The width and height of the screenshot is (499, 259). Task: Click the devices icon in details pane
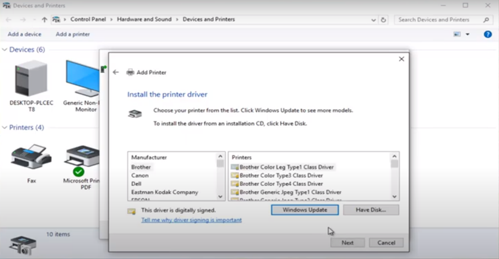(22, 245)
